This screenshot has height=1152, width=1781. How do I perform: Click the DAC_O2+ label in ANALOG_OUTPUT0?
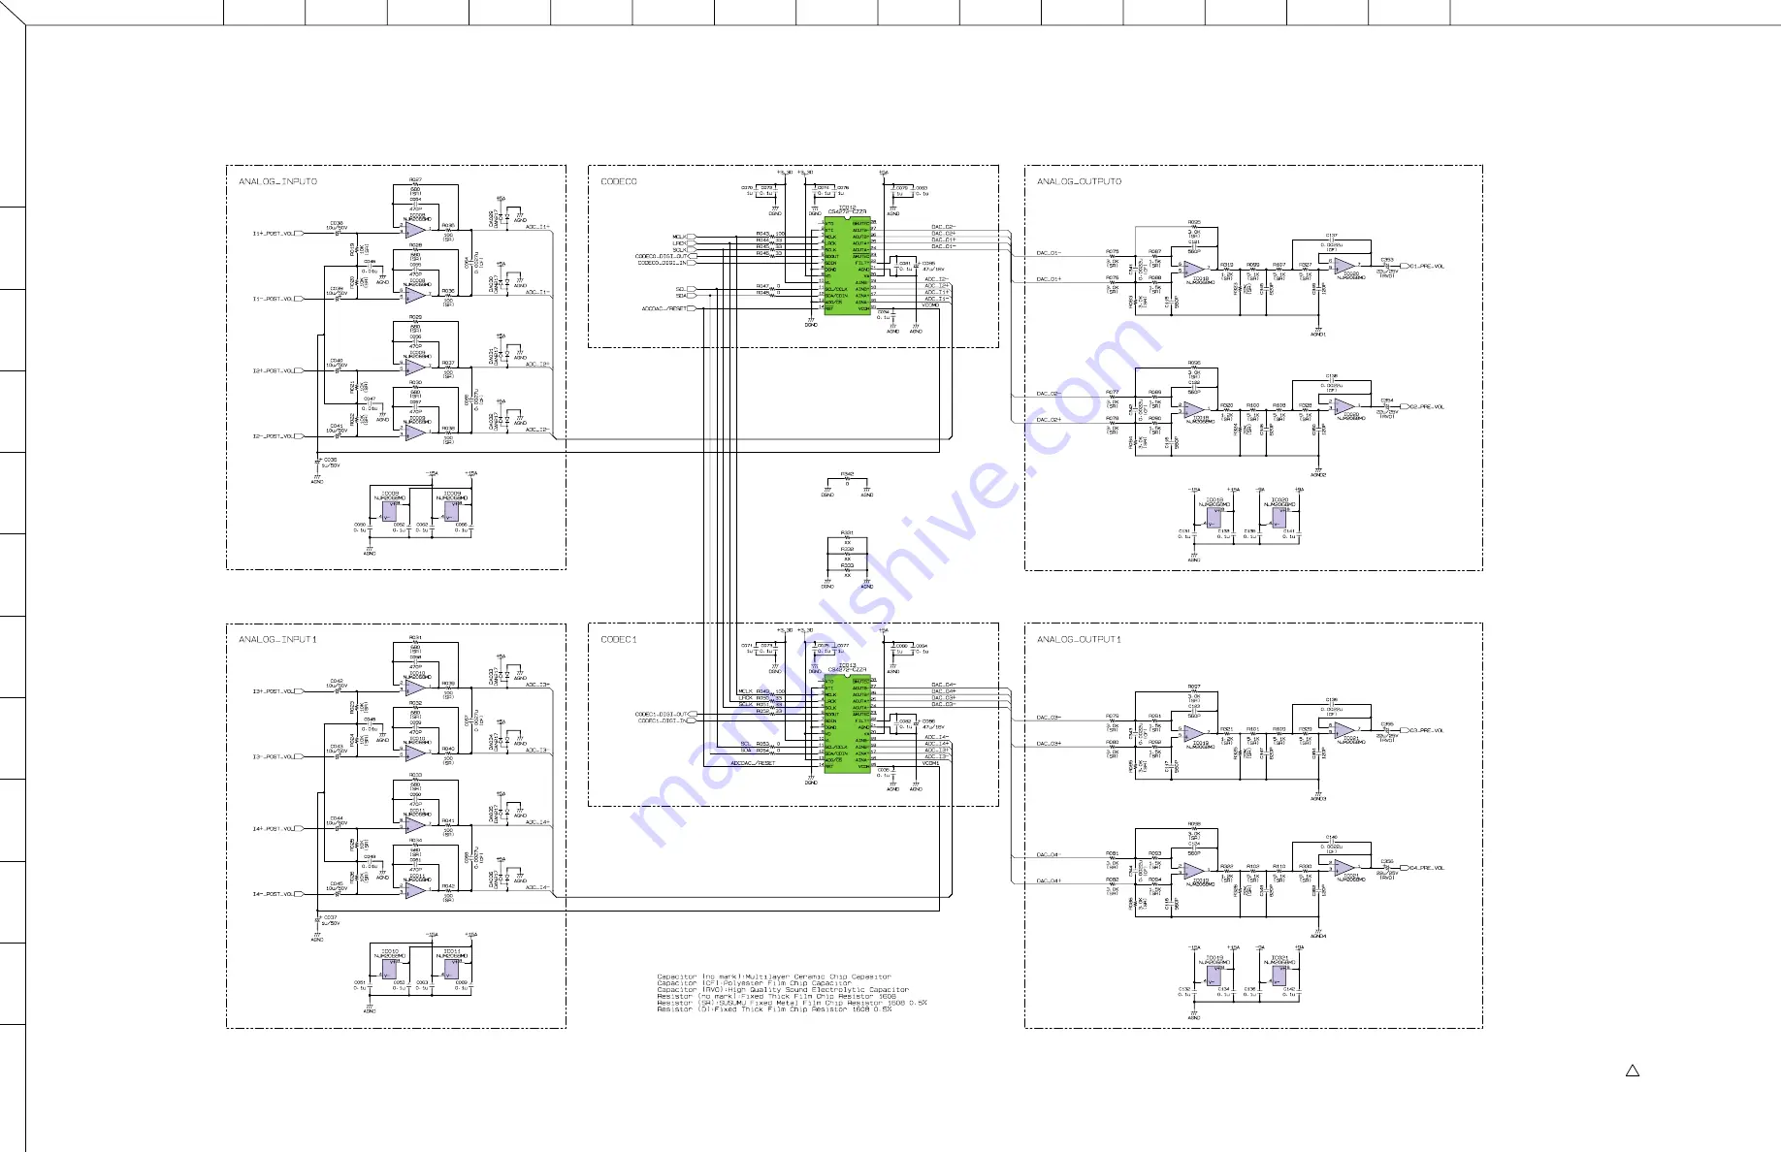pyautogui.click(x=1049, y=420)
